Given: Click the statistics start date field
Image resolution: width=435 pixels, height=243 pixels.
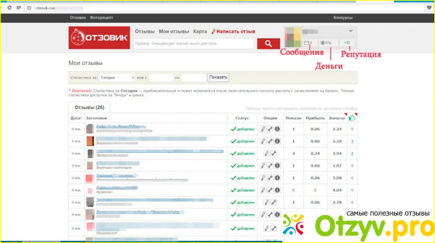Looking at the screenshot, I should pos(161,78).
